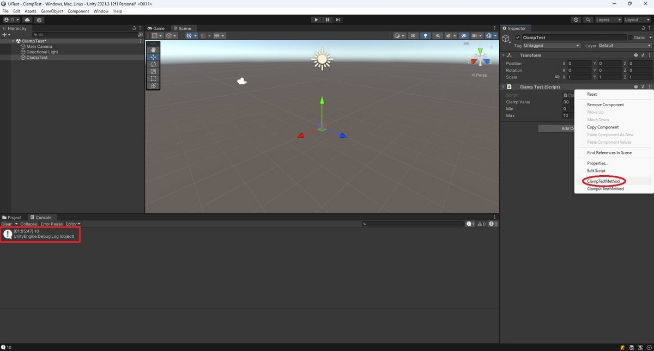Toggle scene audio on or off
The image size is (654, 351).
(x=439, y=36)
